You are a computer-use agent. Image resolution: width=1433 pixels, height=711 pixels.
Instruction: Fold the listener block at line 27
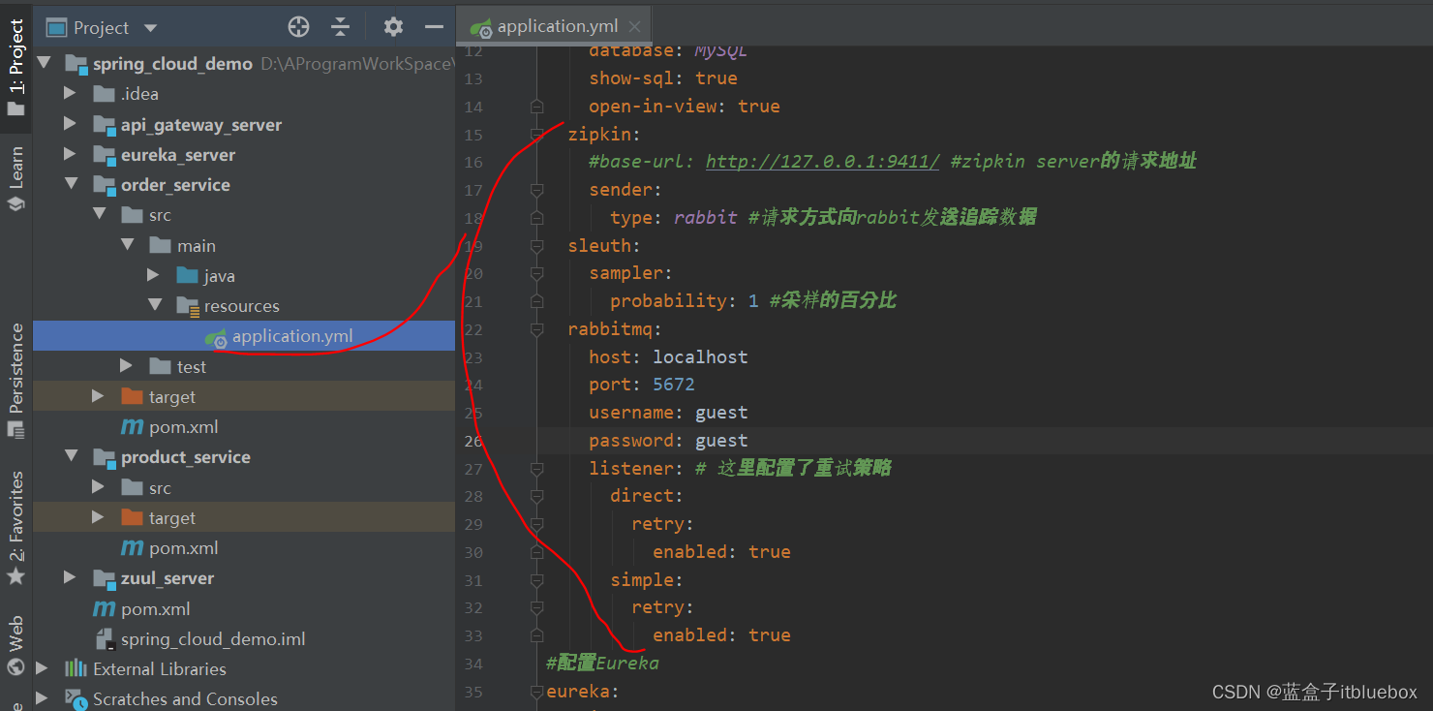537,469
